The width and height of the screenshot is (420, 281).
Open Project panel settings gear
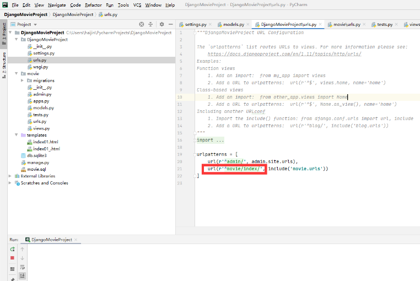pyautogui.click(x=161, y=24)
